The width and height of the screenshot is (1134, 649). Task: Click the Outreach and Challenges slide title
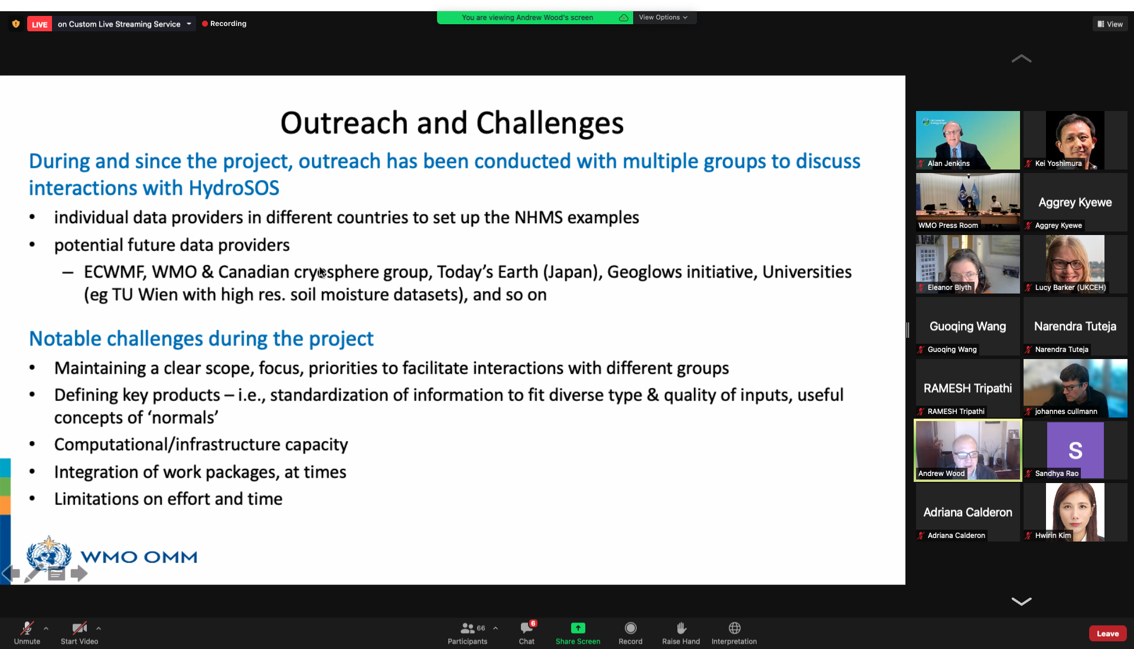452,123
